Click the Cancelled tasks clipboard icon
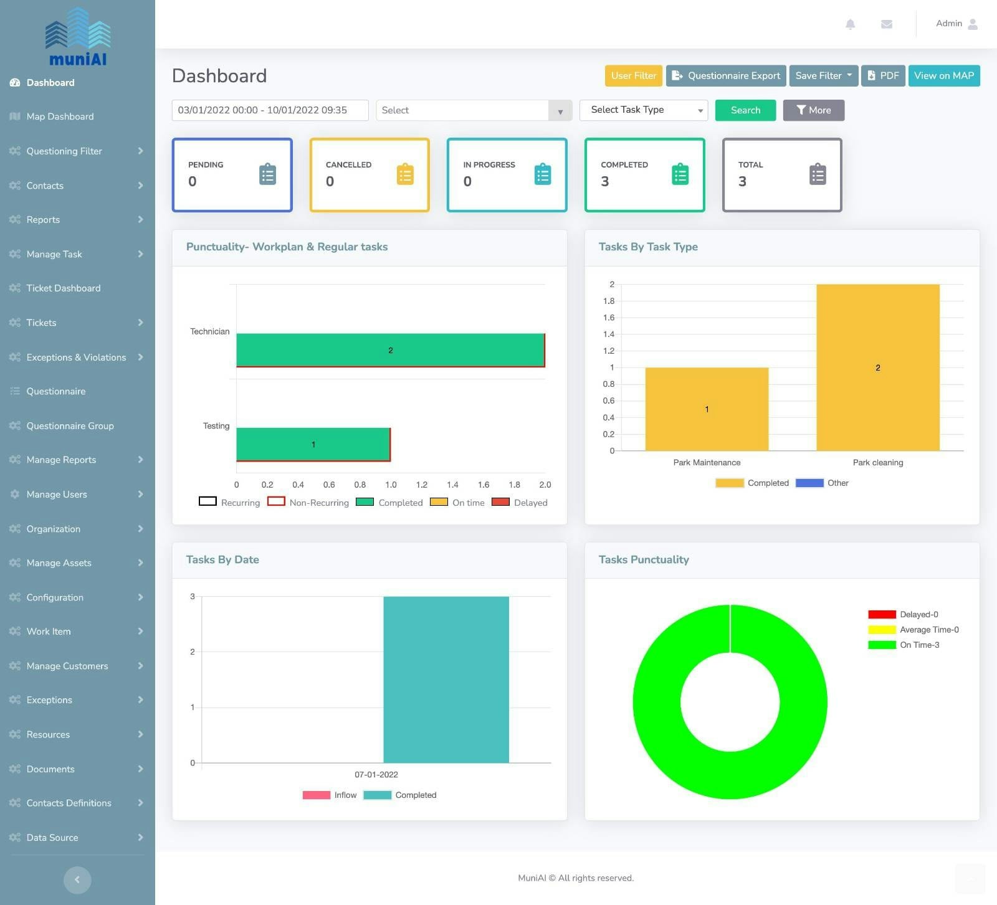The height and width of the screenshot is (905, 997). coord(405,174)
